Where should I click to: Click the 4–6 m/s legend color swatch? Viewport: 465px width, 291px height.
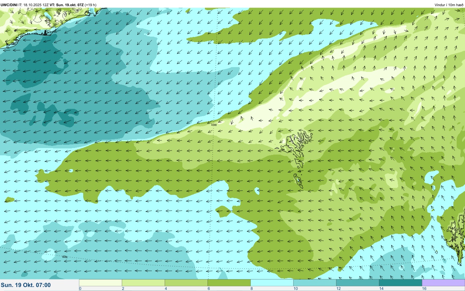[186, 283]
